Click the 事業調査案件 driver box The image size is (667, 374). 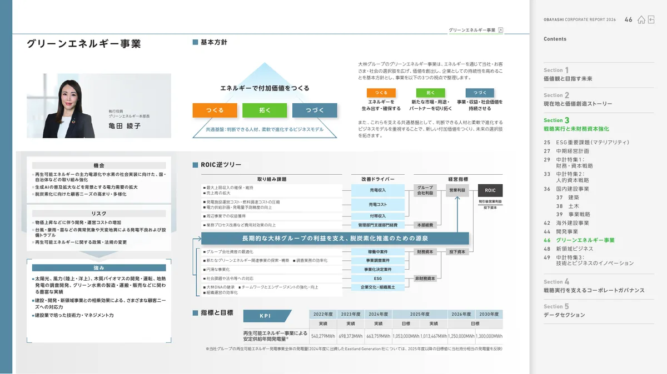pos(378,260)
